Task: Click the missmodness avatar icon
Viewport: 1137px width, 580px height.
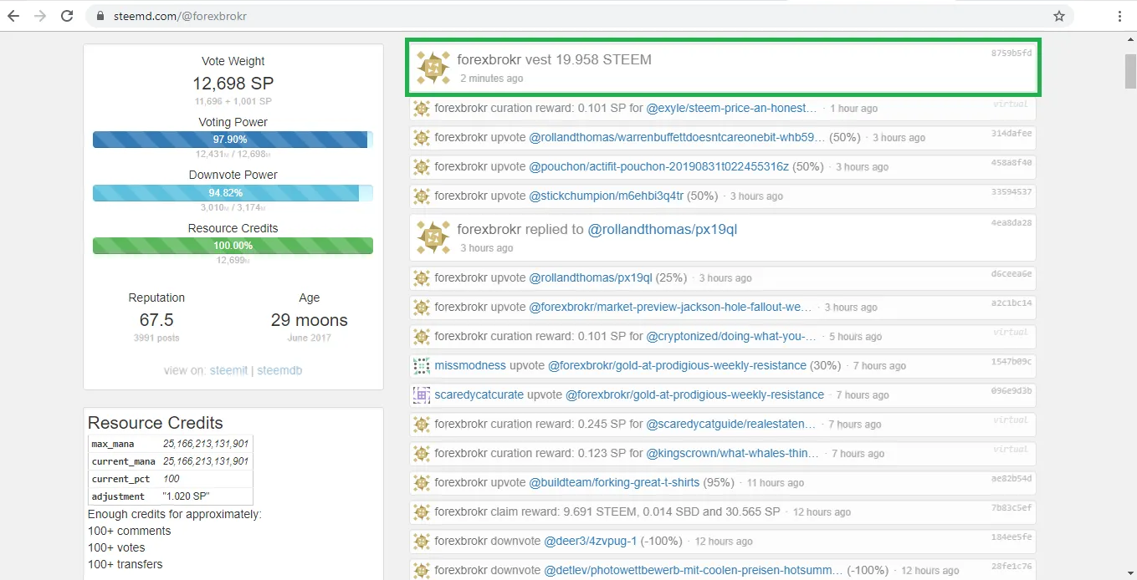Action: click(422, 366)
